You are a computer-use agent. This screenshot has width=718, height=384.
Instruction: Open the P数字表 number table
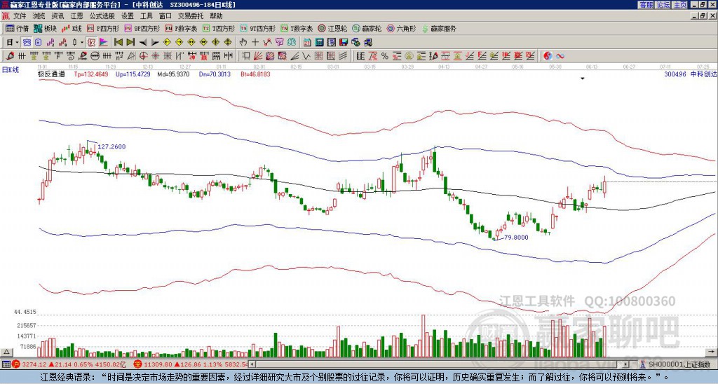coord(182,28)
